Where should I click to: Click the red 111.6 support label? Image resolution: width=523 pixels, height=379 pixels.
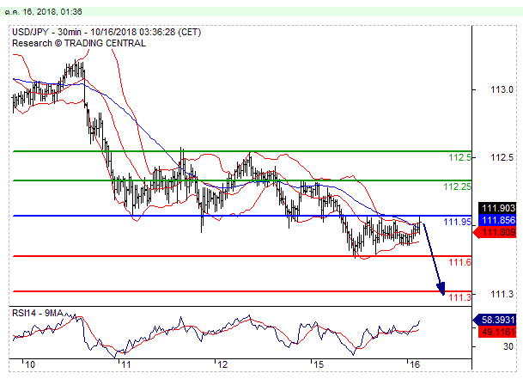[460, 262]
